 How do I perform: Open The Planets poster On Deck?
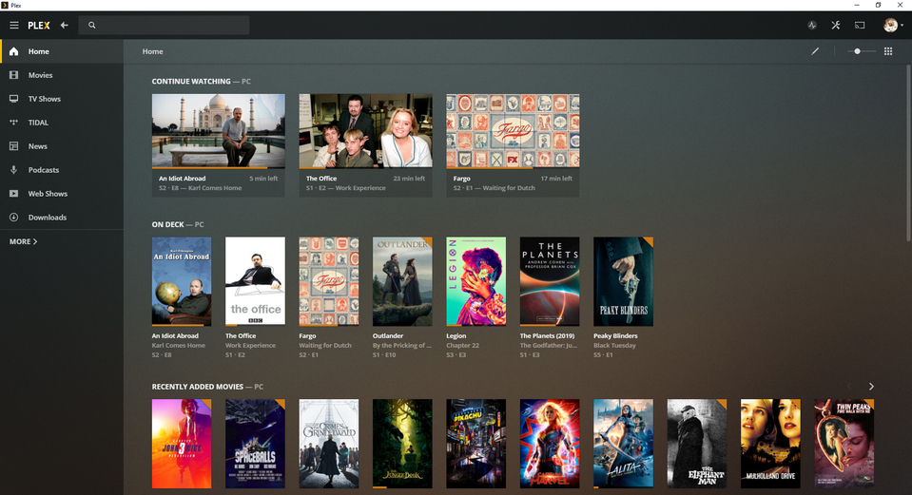click(x=549, y=281)
